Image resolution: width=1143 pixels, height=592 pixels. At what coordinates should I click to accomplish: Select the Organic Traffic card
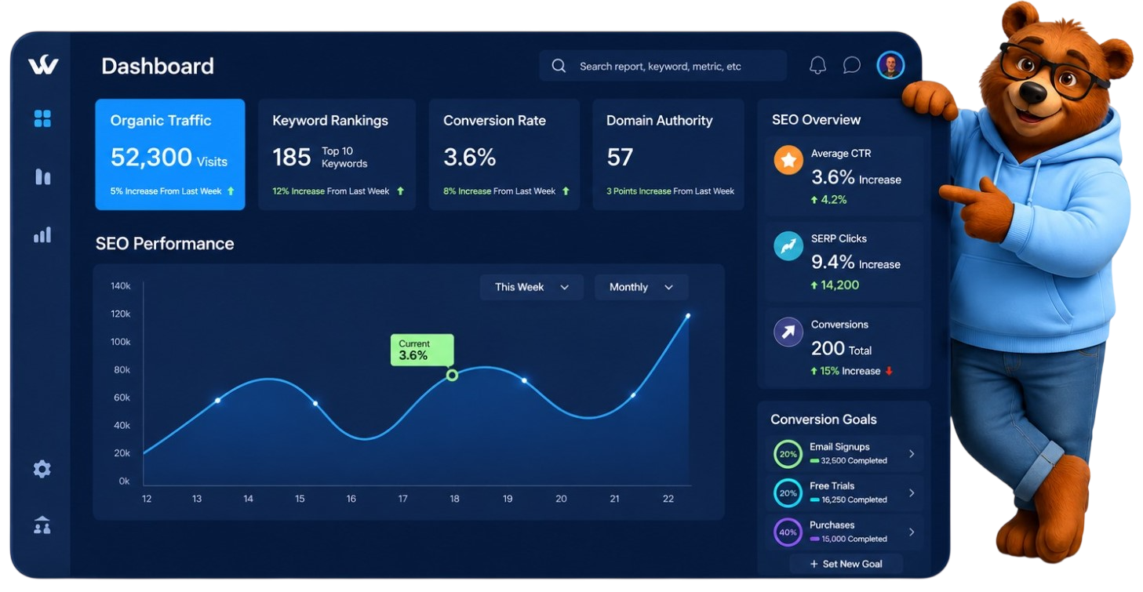point(170,154)
